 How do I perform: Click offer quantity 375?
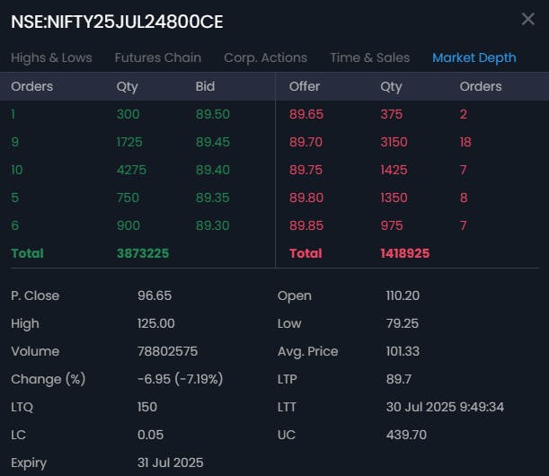392,114
